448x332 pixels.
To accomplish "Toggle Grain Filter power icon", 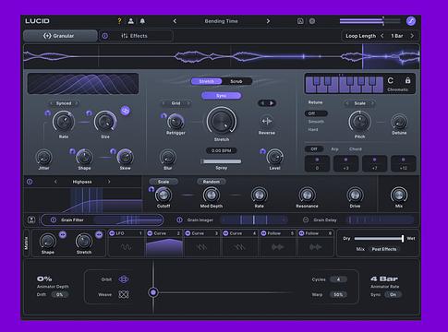I will [54, 220].
